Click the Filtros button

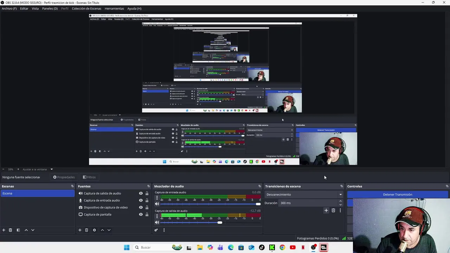pos(89,177)
